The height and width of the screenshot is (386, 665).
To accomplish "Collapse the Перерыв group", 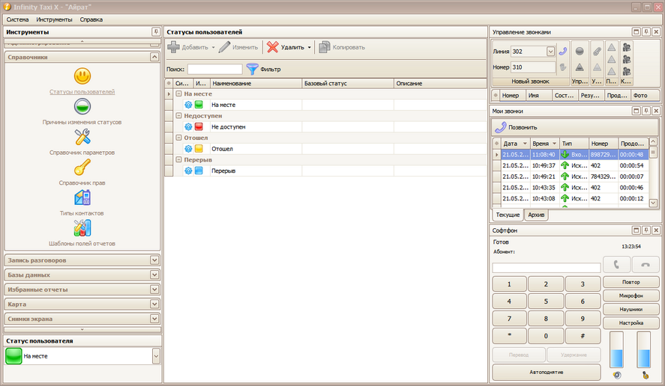I will (178, 159).
